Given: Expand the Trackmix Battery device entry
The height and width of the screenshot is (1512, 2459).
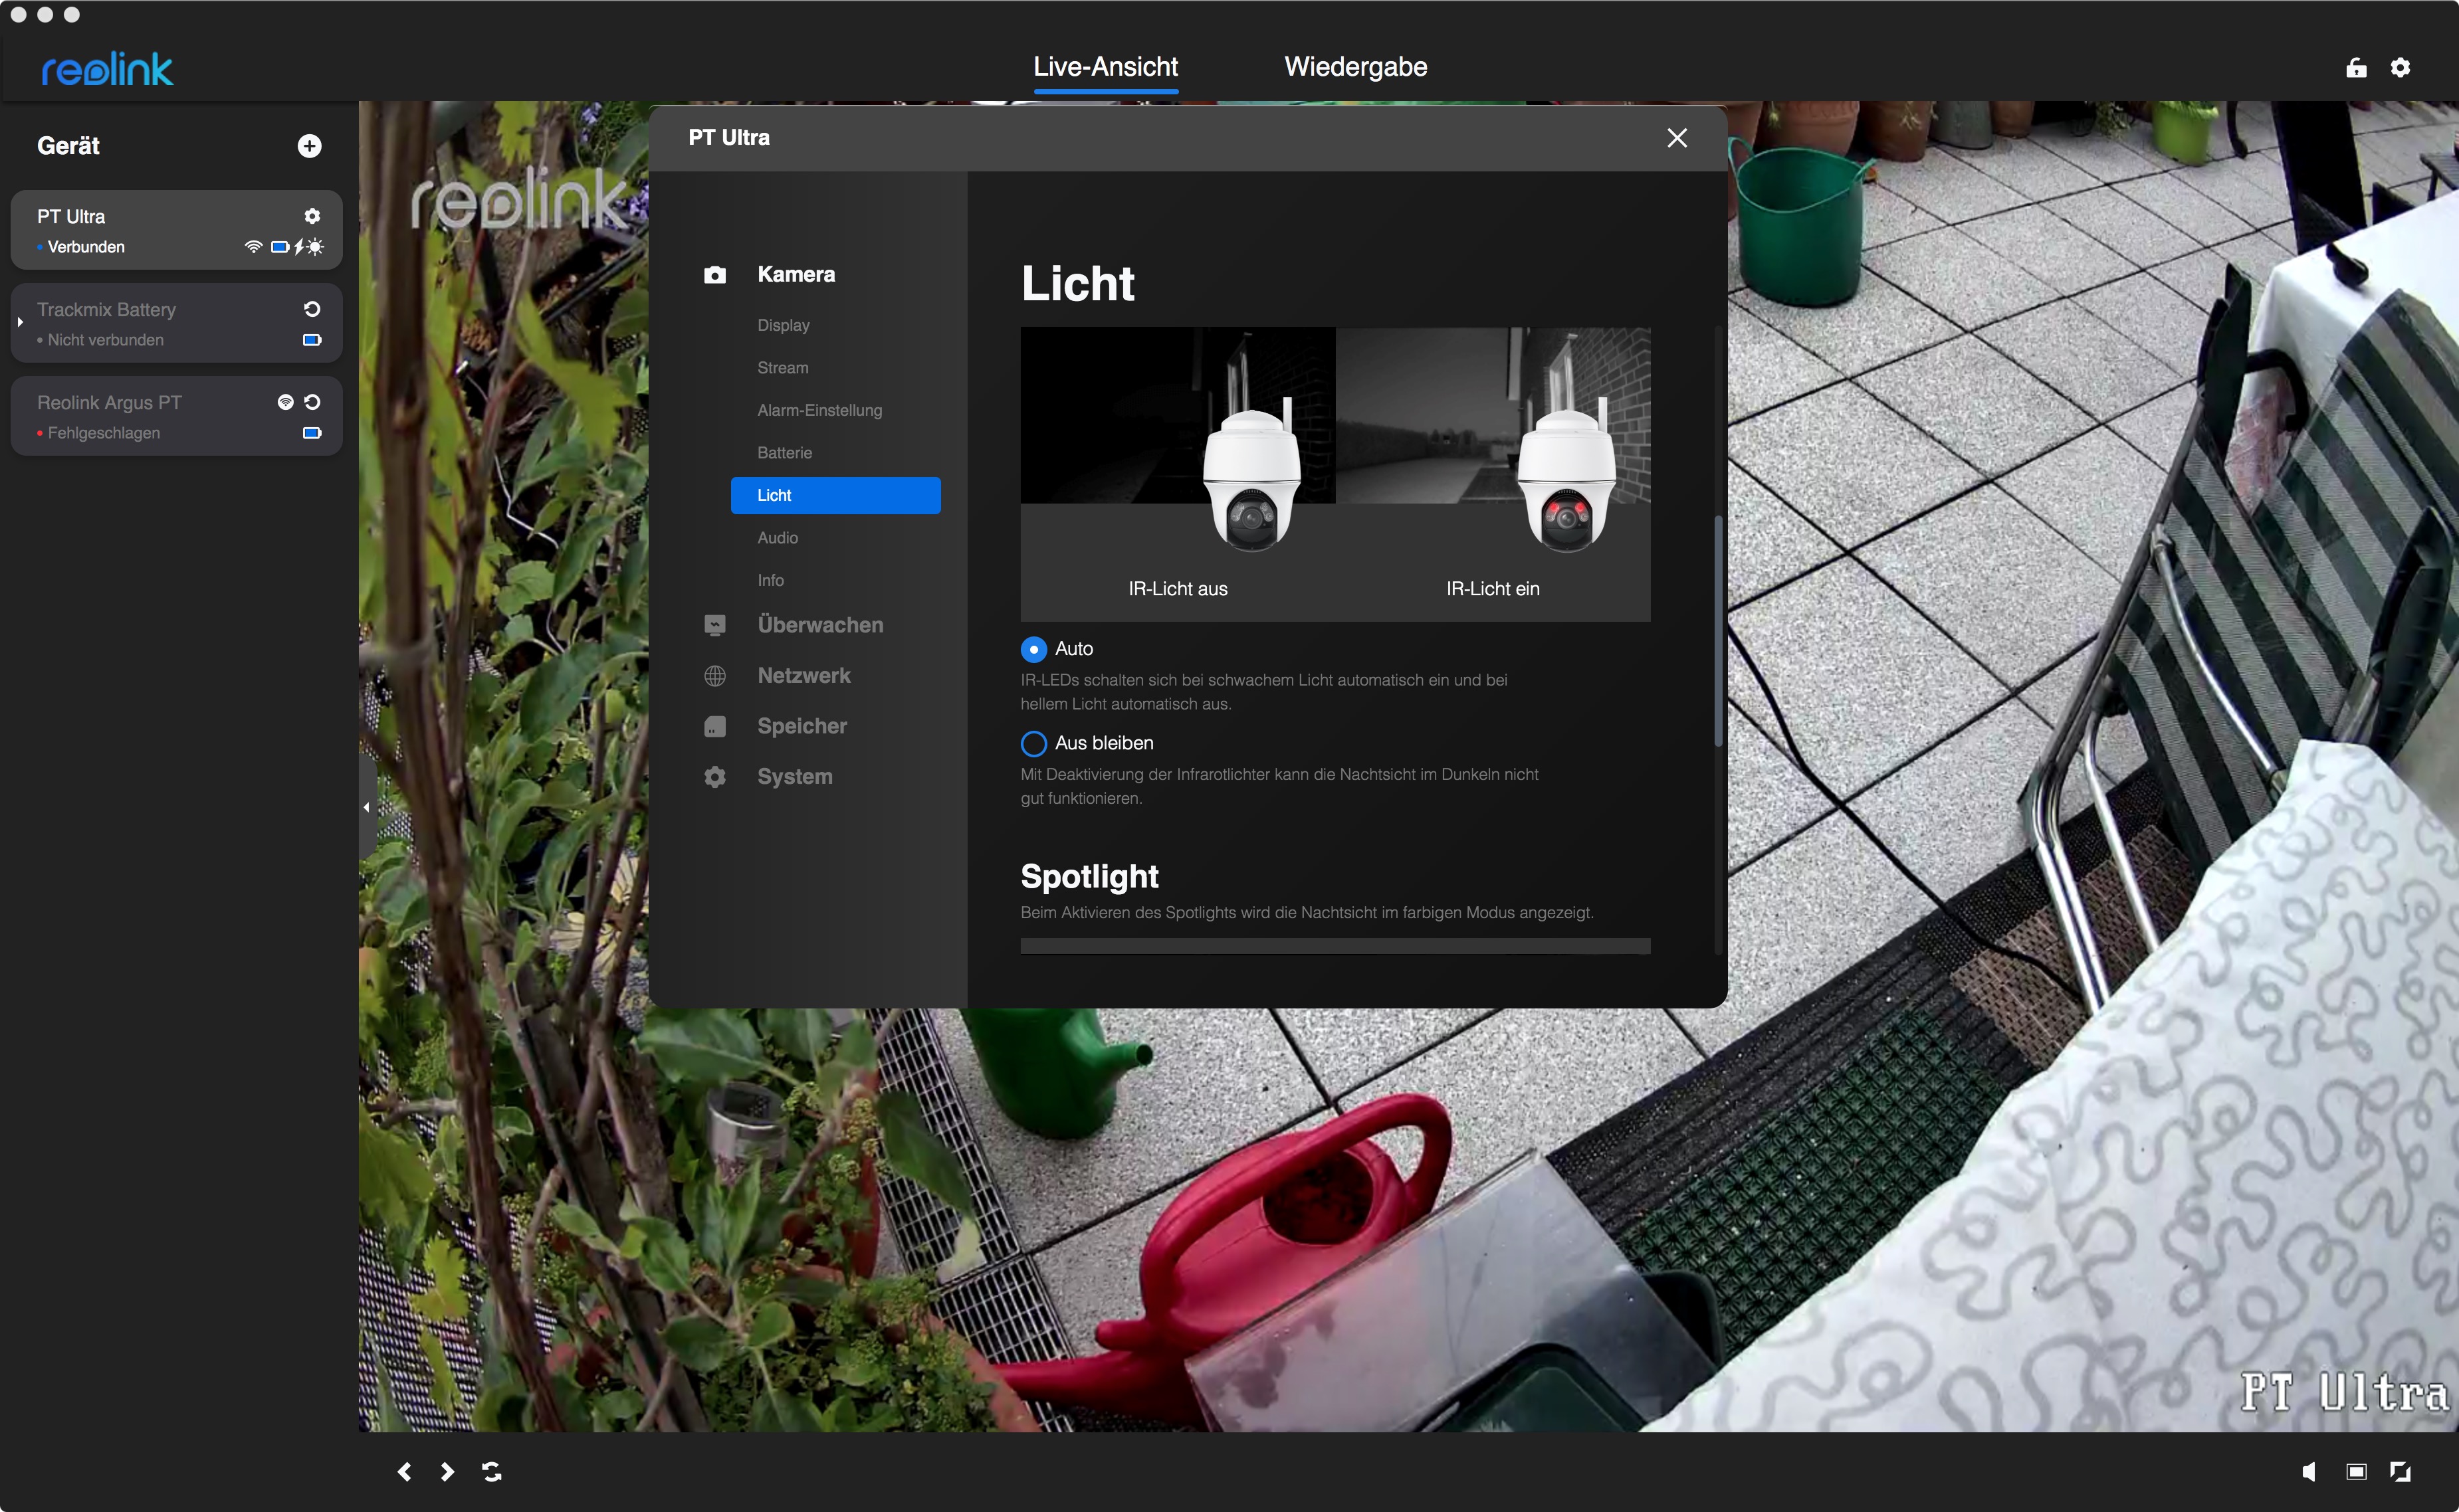Looking at the screenshot, I should tap(20, 322).
